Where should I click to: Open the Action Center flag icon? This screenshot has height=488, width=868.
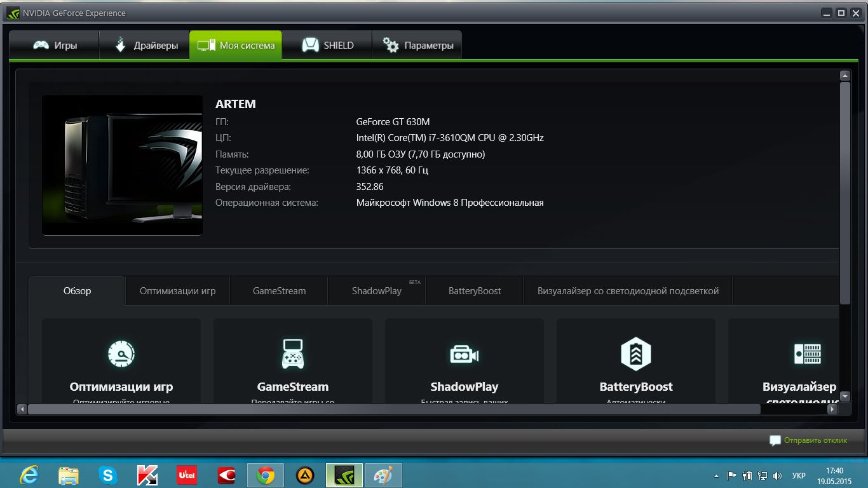pyautogui.click(x=731, y=475)
